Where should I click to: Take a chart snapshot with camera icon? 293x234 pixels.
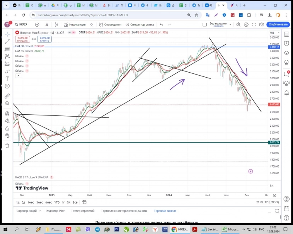[262, 24]
